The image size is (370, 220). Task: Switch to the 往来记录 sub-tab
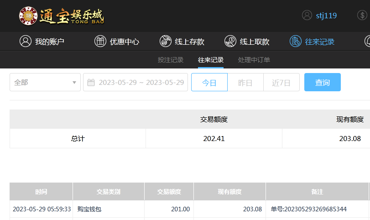click(211, 60)
